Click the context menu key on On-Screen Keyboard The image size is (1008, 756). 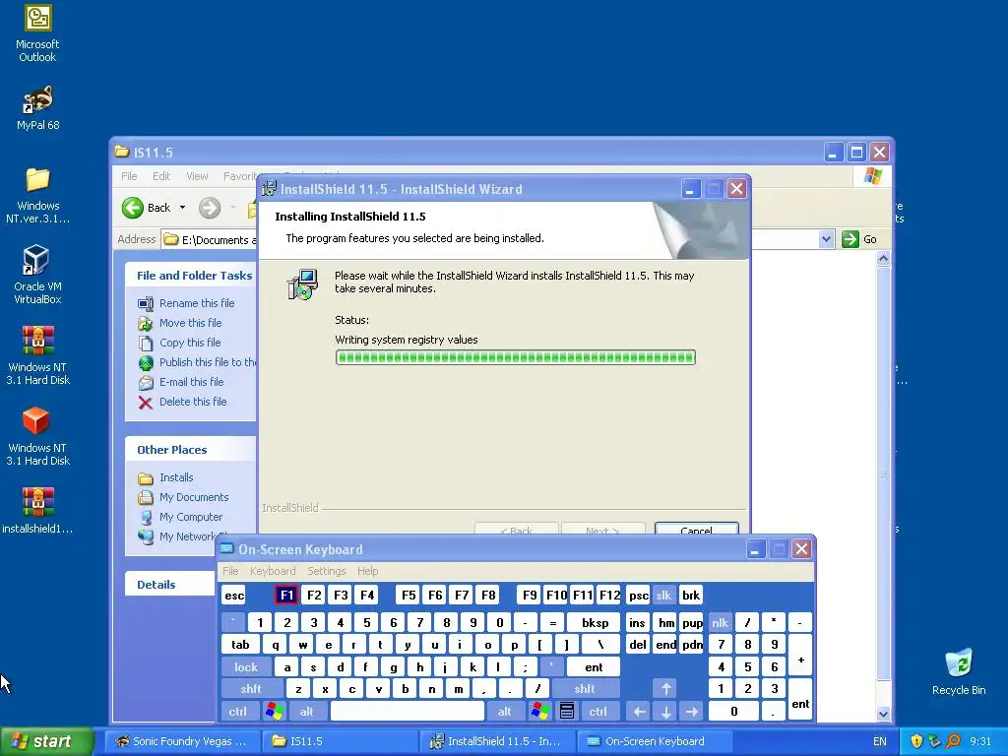pyautogui.click(x=566, y=711)
